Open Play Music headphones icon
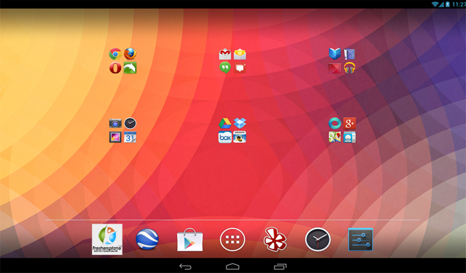466x273 pixels. (349, 68)
